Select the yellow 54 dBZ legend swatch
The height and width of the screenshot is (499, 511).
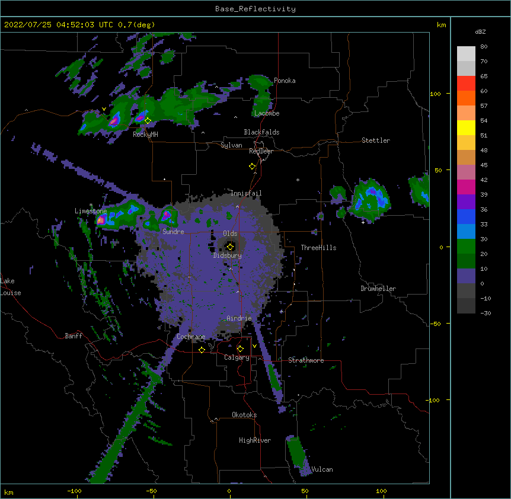466,127
